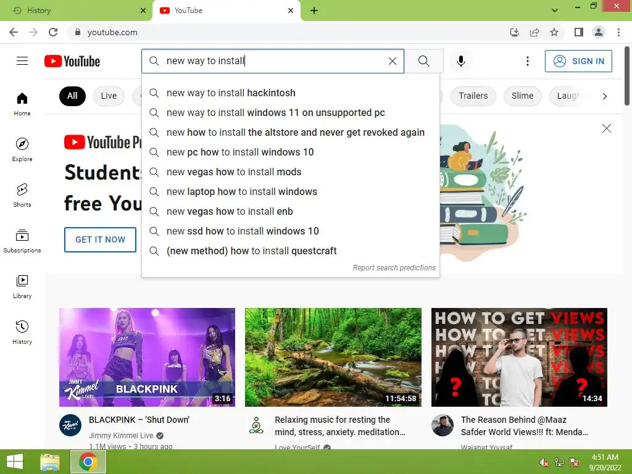
Task: Dismiss the YouTube Premium banner
Action: pos(606,128)
